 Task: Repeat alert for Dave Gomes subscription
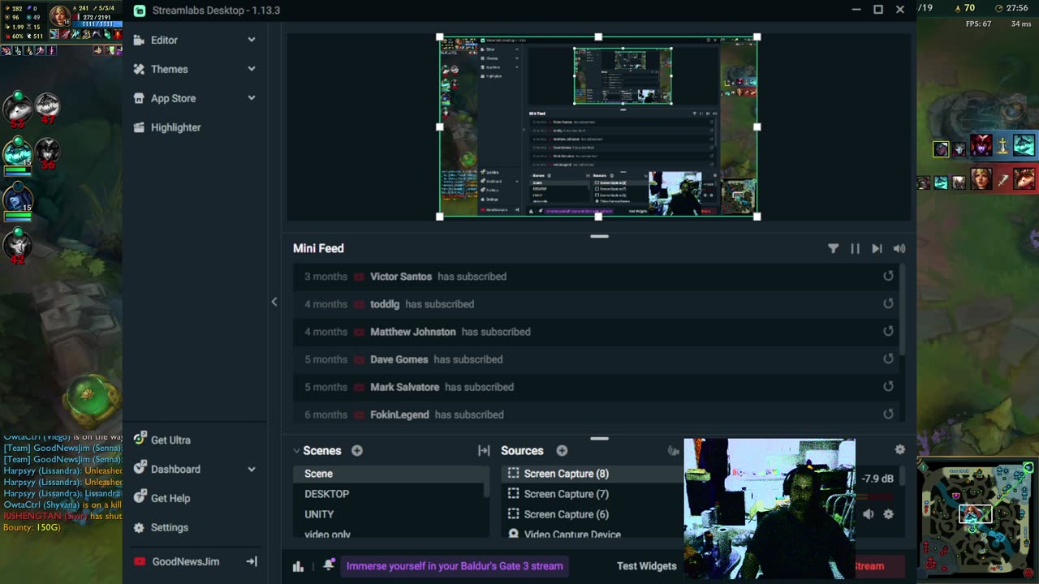[x=888, y=359]
